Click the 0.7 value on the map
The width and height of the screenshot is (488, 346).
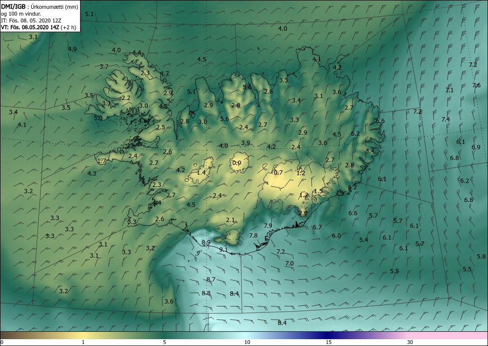click(278, 172)
